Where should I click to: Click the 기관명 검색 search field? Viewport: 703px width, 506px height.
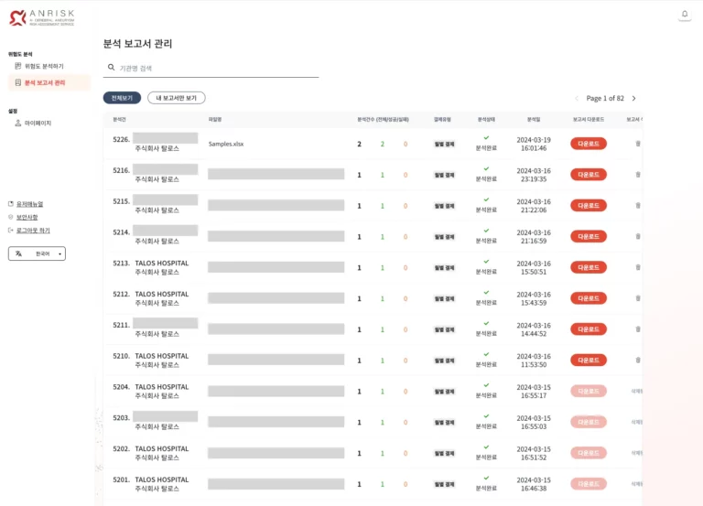[215, 68]
